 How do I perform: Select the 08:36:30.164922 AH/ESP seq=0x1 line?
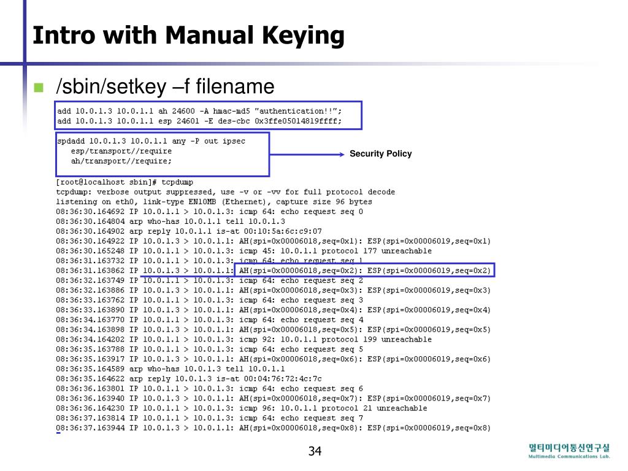[273, 241]
